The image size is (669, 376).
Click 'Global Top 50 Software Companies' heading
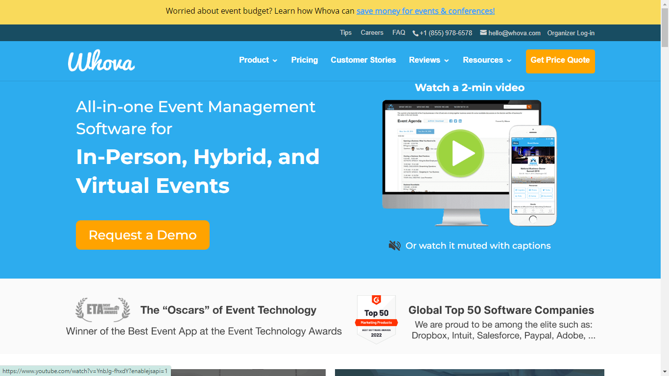[501, 310]
